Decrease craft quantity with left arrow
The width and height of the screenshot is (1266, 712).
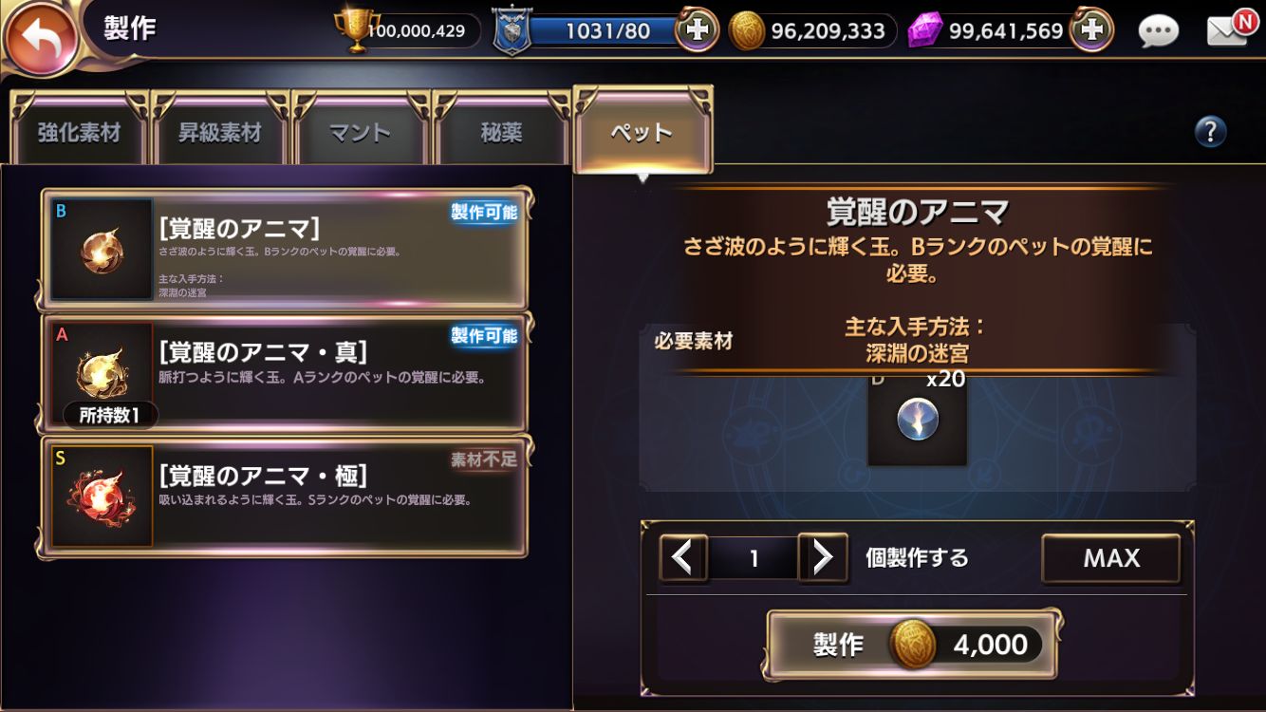point(683,557)
